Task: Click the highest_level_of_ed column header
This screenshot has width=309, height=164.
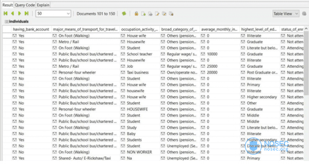Action: [260, 29]
